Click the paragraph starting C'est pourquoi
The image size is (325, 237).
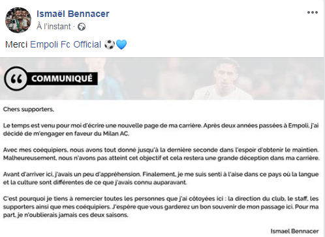click(x=161, y=206)
